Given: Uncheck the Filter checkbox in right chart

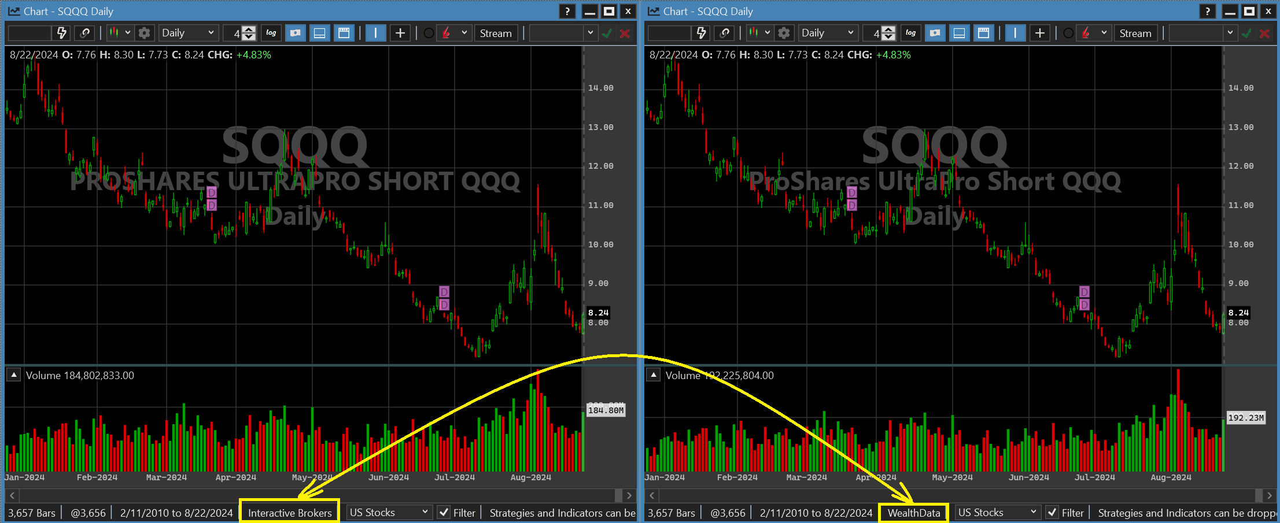Looking at the screenshot, I should (x=1052, y=513).
